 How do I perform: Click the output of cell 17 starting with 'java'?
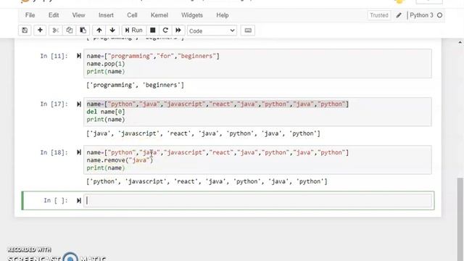tap(203, 133)
